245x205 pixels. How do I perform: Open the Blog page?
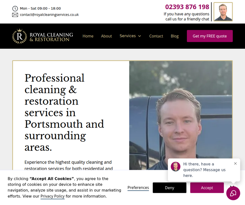[x=175, y=36]
